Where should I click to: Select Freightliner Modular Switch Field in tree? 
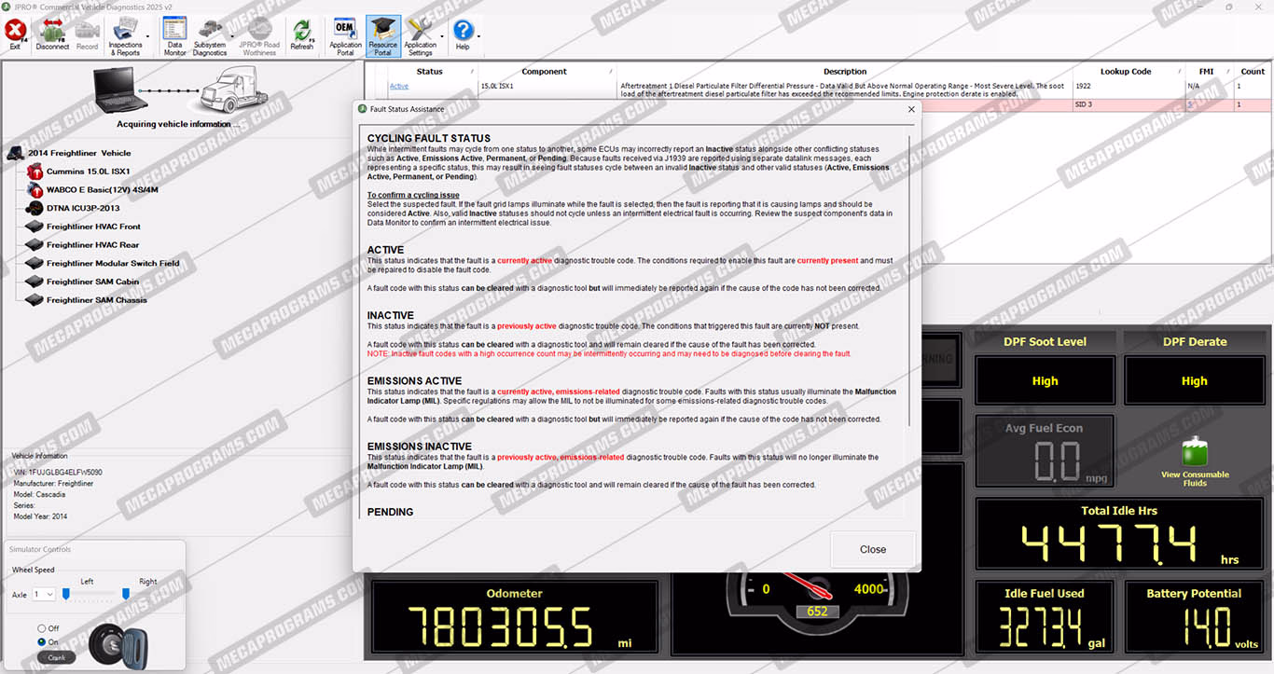tap(113, 263)
